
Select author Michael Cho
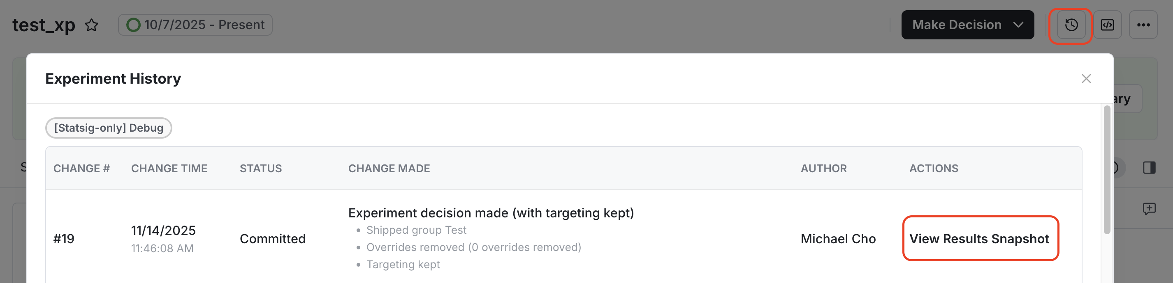click(x=838, y=238)
